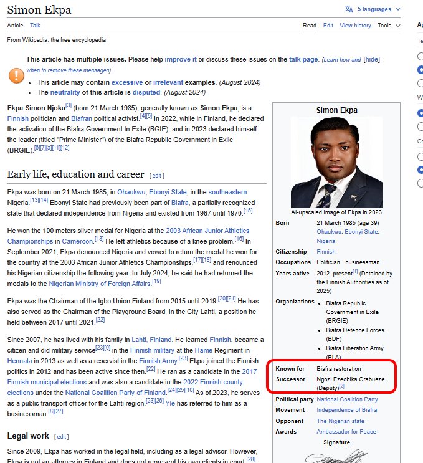Image resolution: width=423 pixels, height=463 pixels.
Task: Click reference [1] after '2012–present'
Action: (x=355, y=271)
